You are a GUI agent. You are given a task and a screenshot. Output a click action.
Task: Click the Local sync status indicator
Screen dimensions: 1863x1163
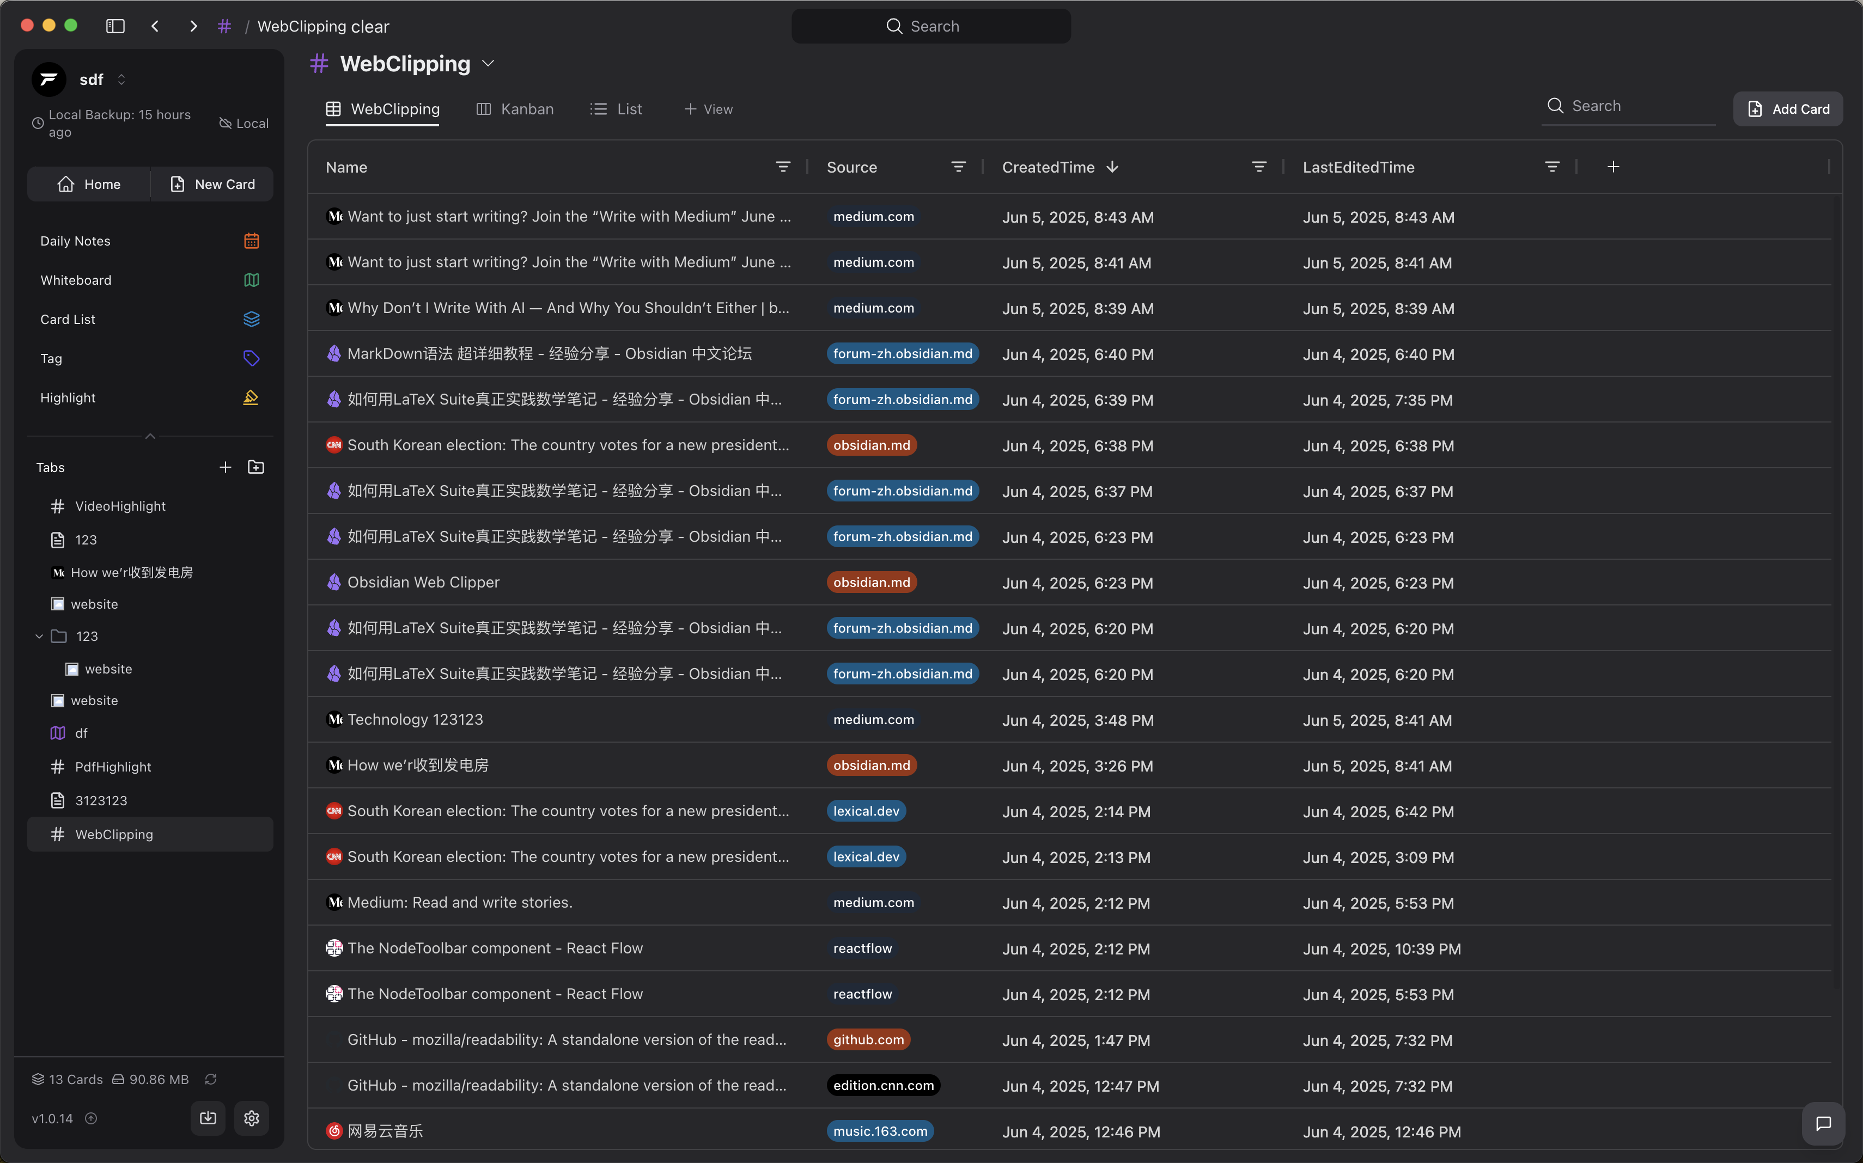point(244,123)
